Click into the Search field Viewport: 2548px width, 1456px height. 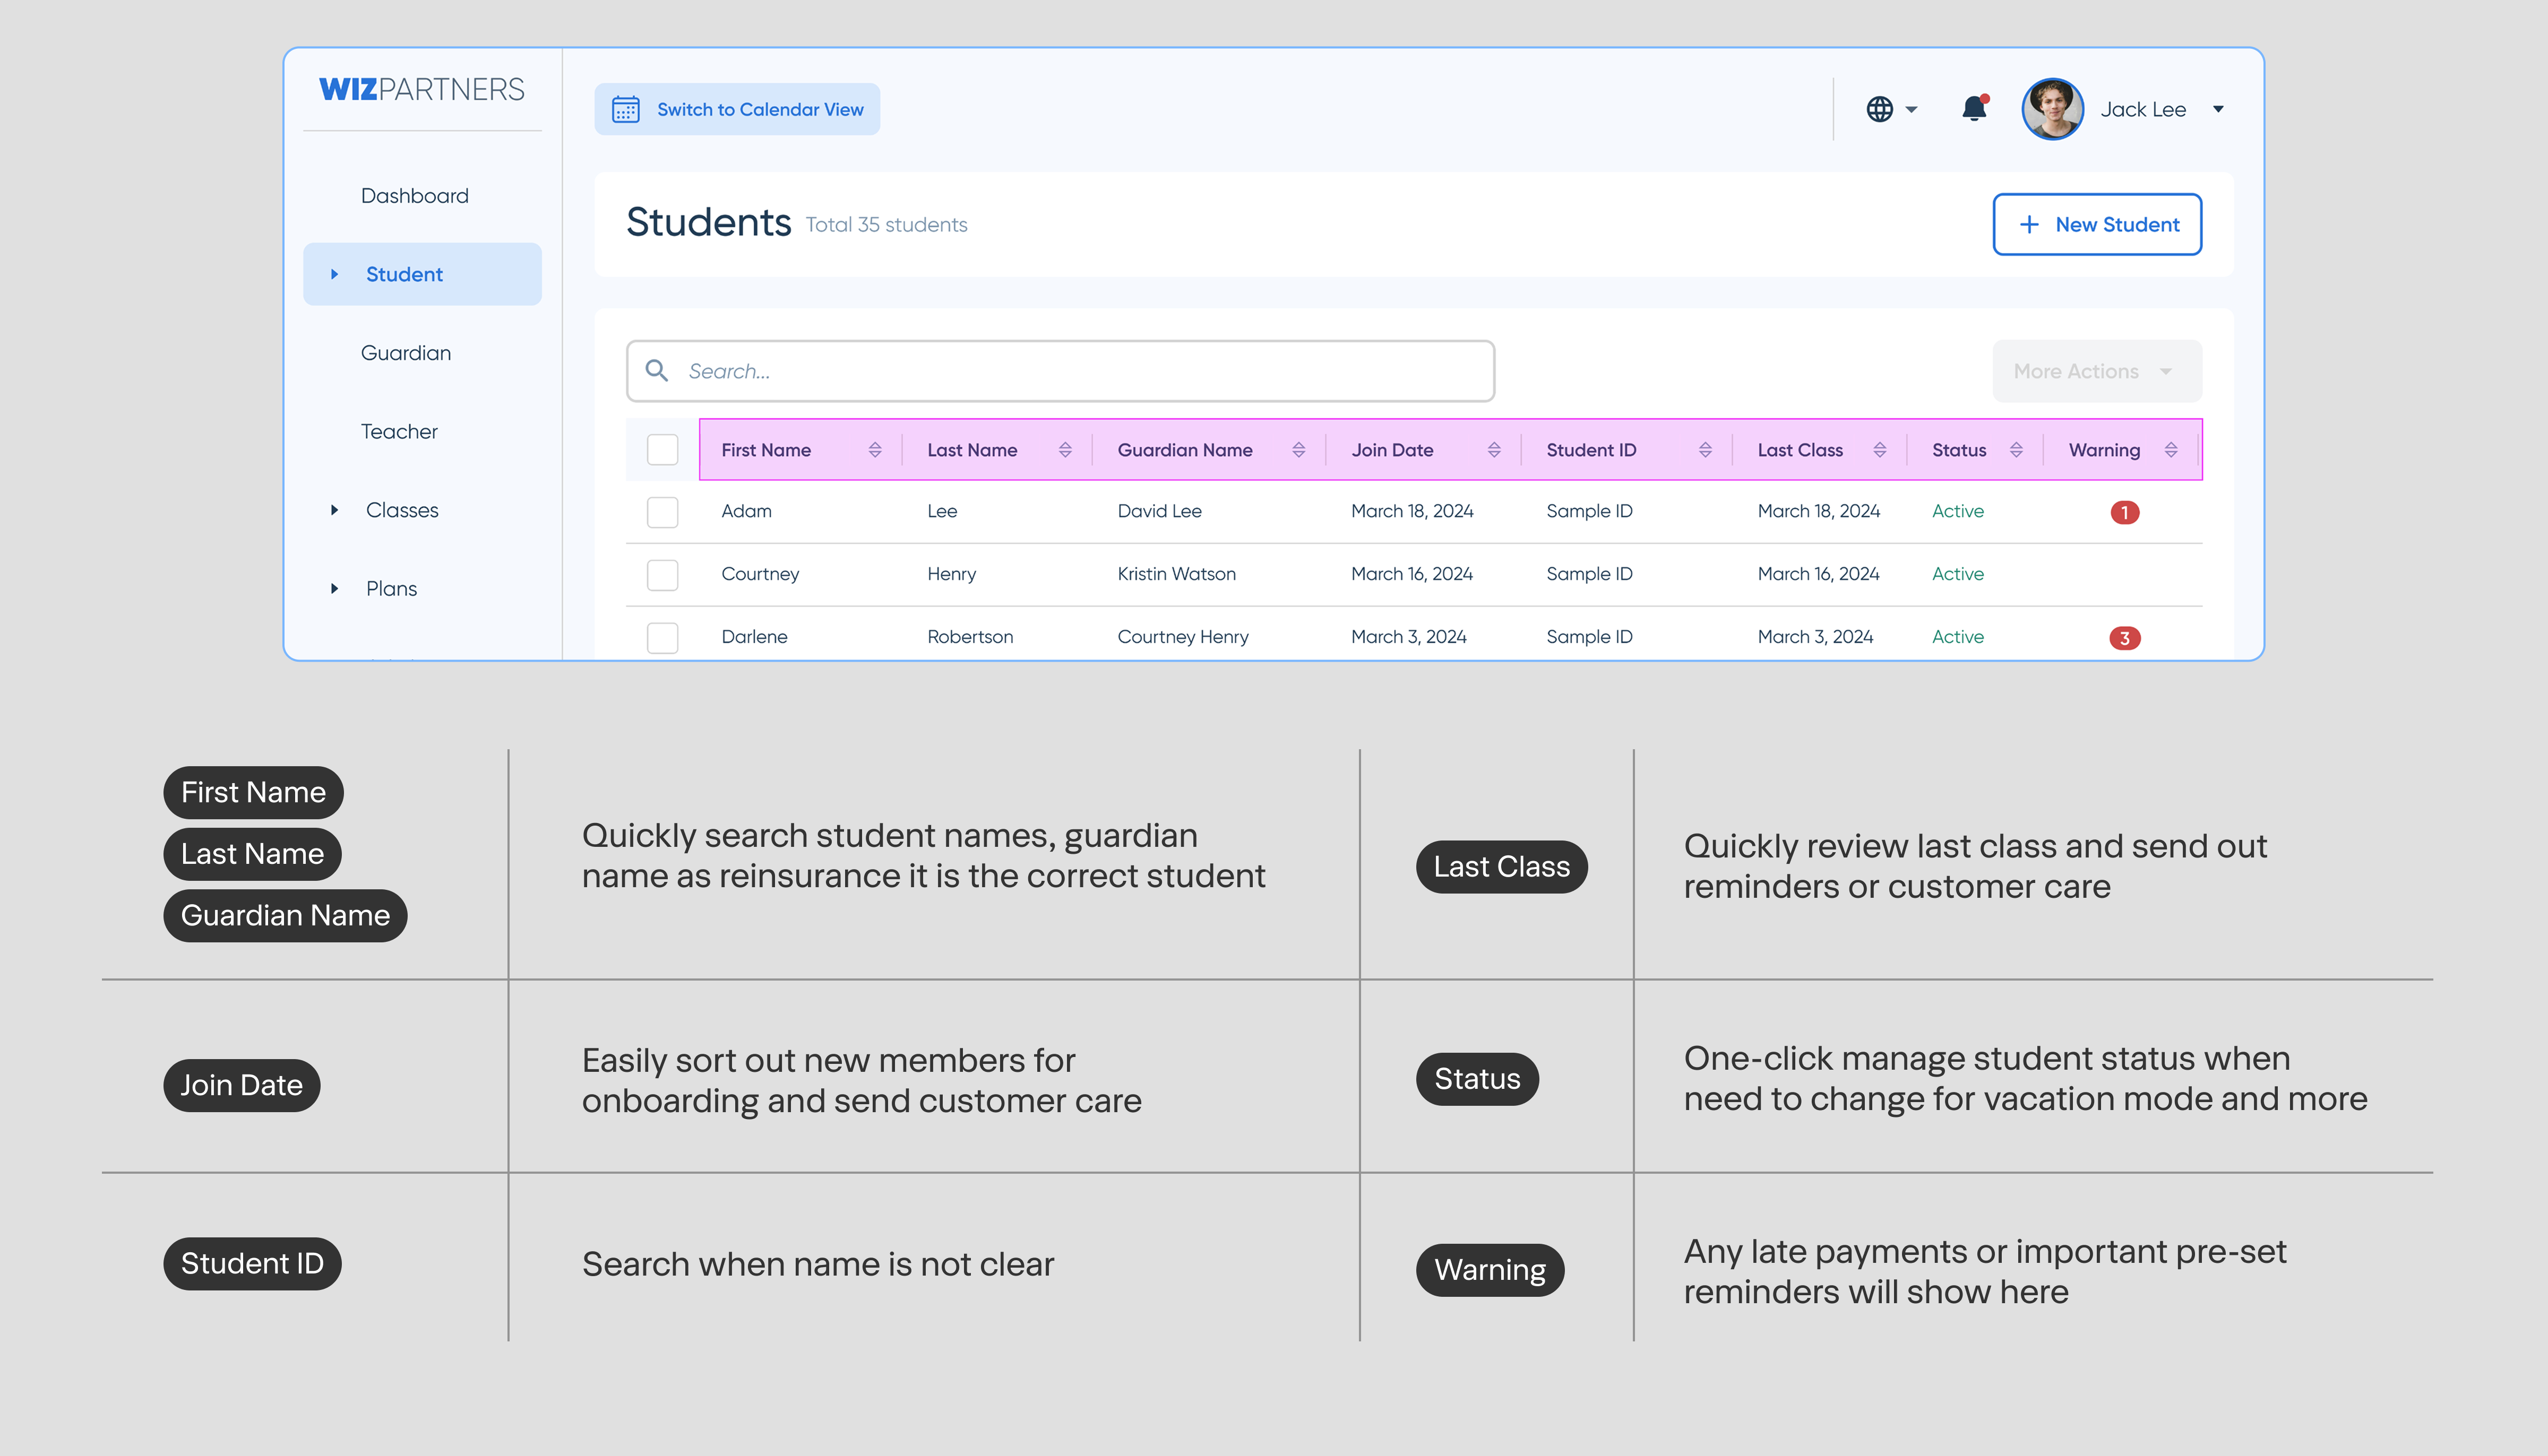(1061, 371)
